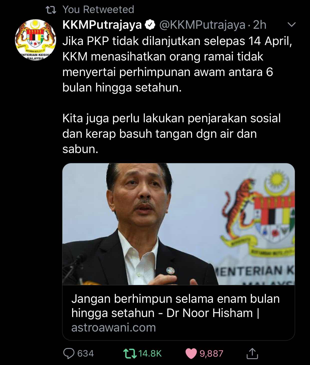Image resolution: width=310 pixels, height=365 pixels.
Task: Tap small retweet icon beside You Retweeted
Action: pos(51,10)
